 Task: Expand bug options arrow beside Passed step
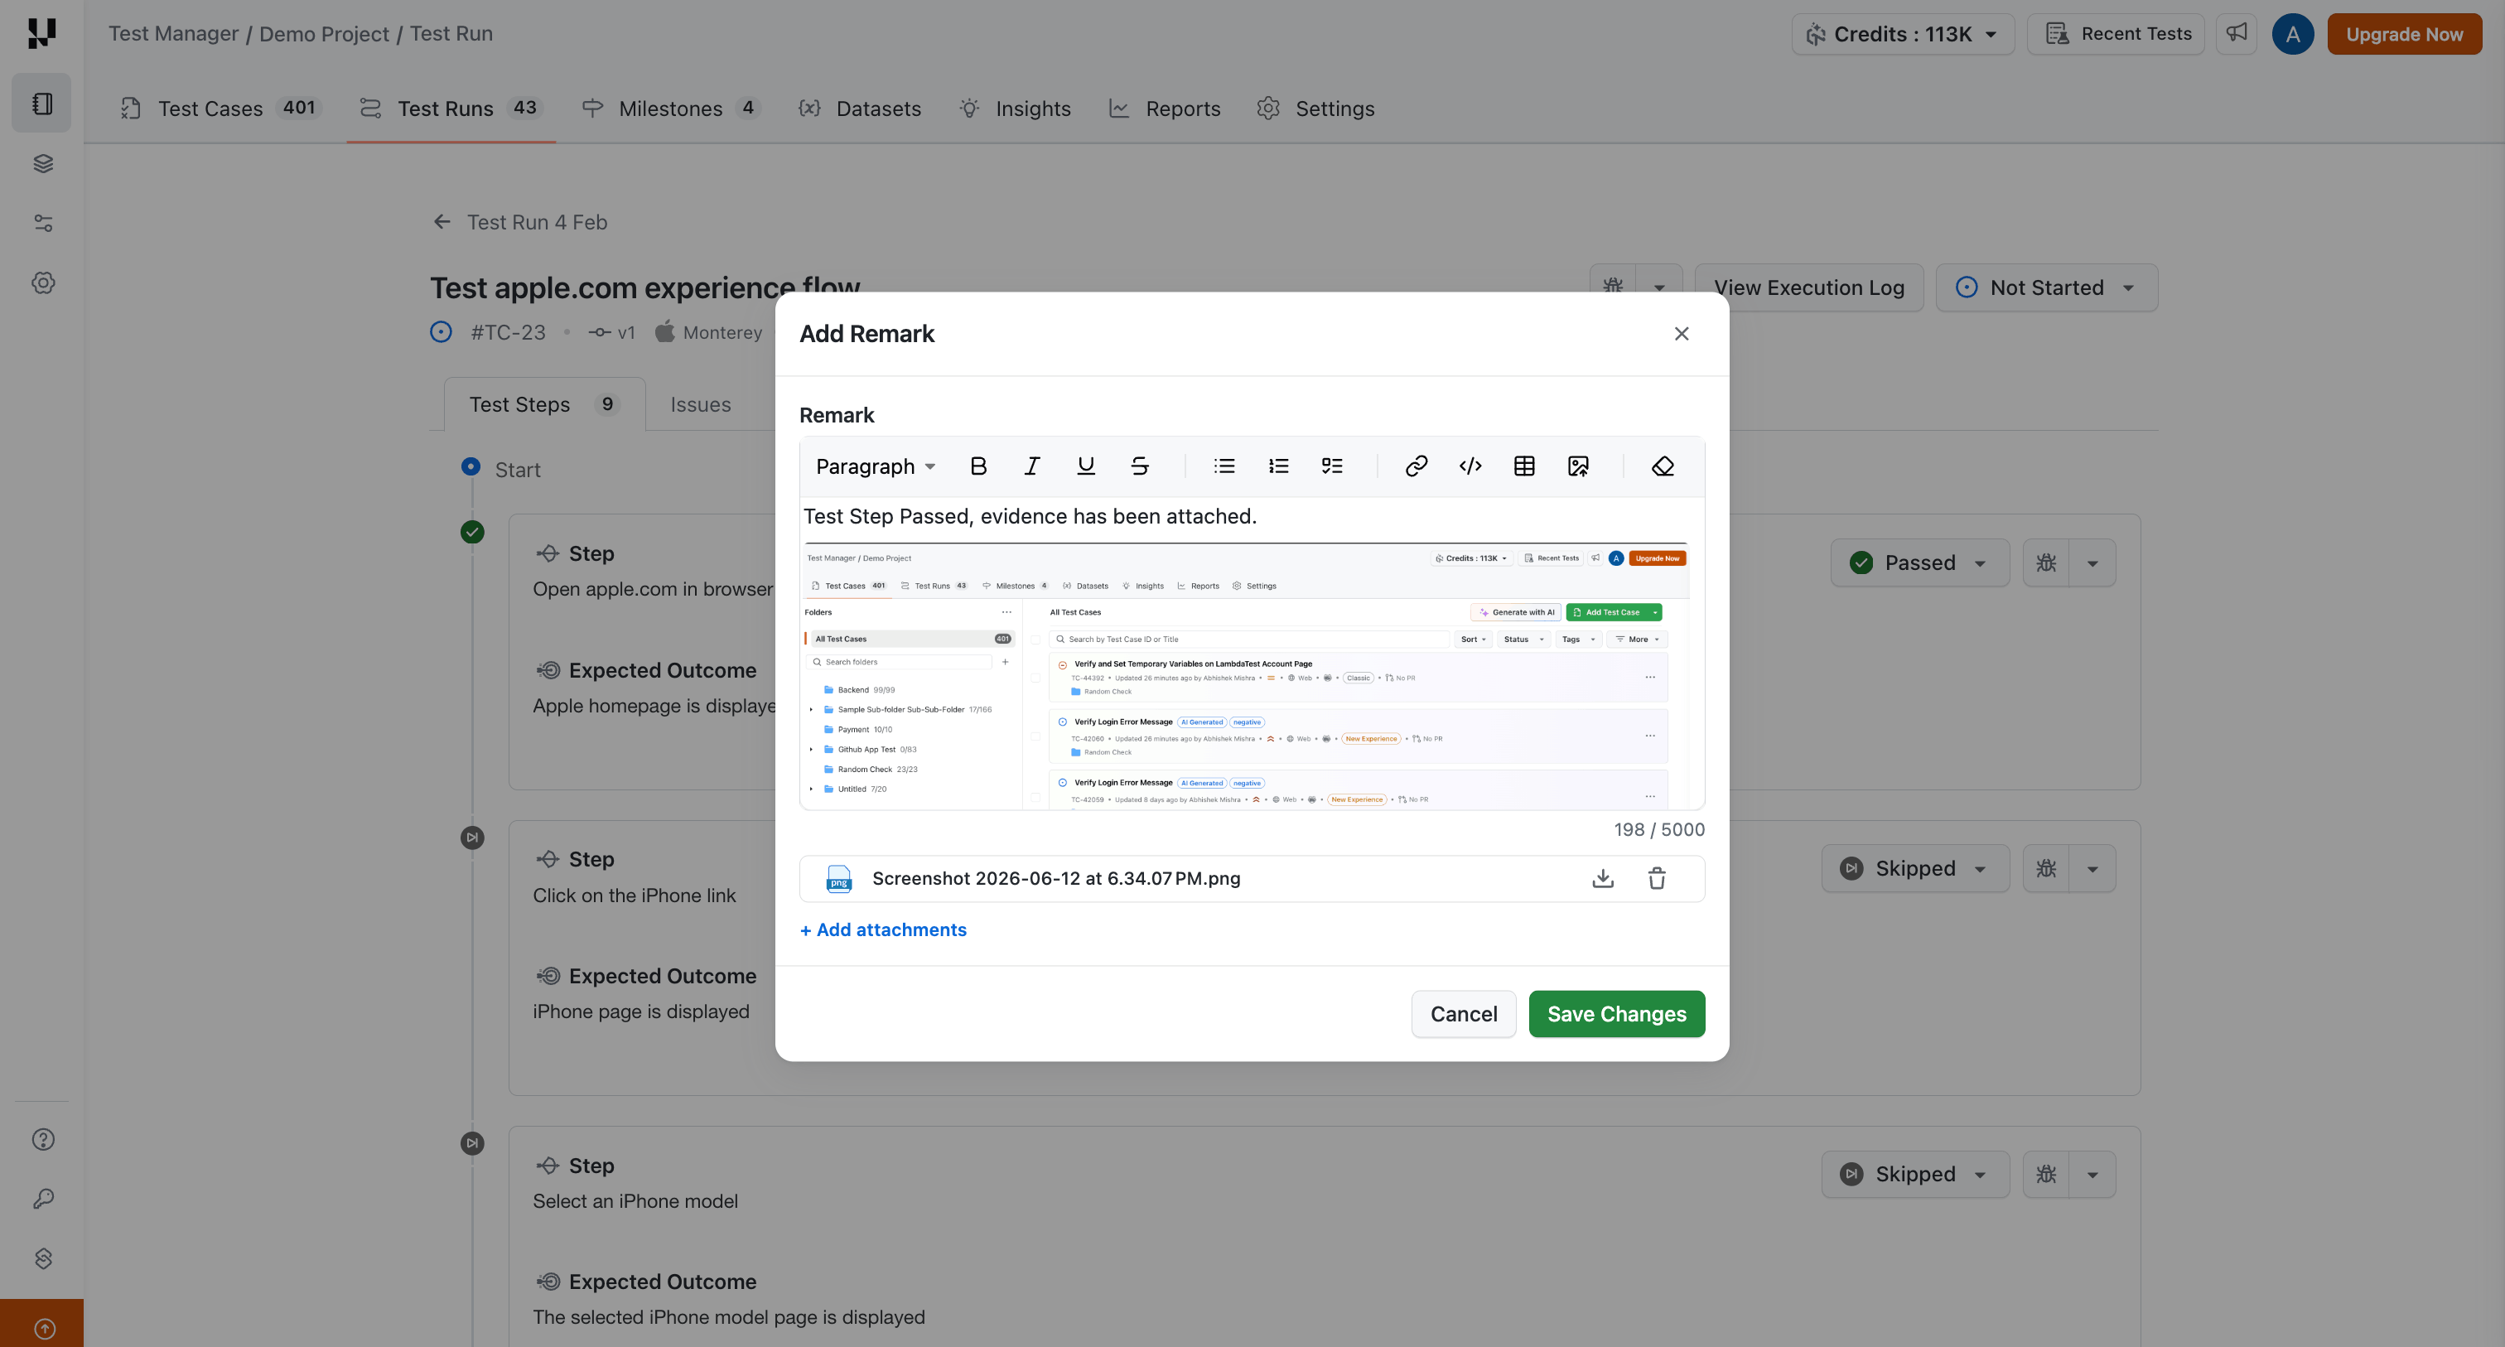pyautogui.click(x=2092, y=562)
